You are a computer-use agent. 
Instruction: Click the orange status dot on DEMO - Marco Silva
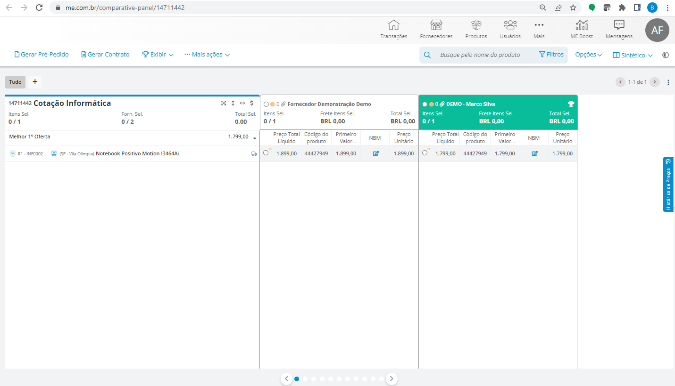coord(431,105)
